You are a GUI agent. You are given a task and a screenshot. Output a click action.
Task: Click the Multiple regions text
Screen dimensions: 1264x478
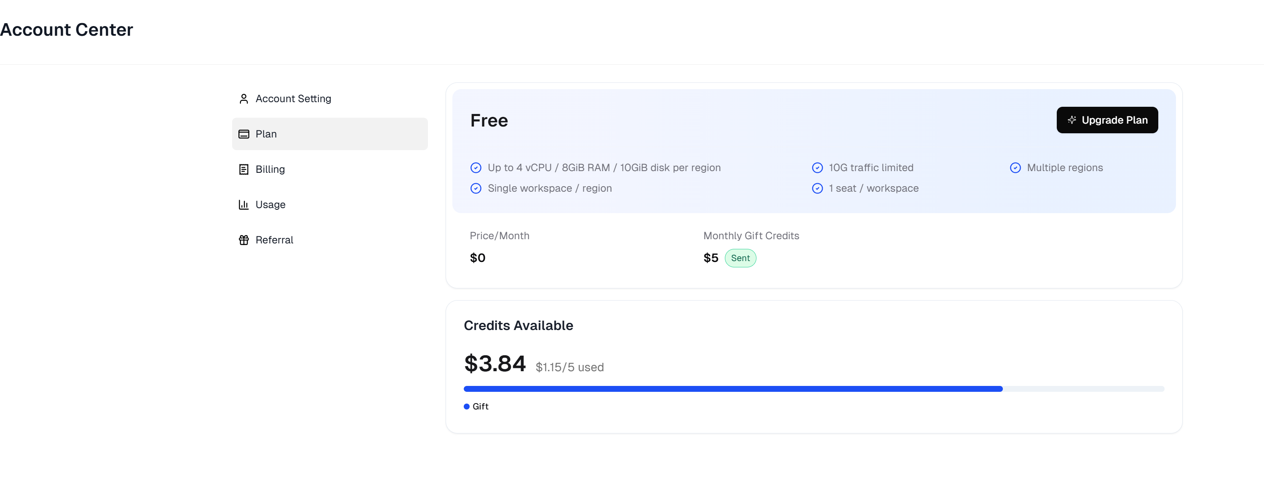1065,168
